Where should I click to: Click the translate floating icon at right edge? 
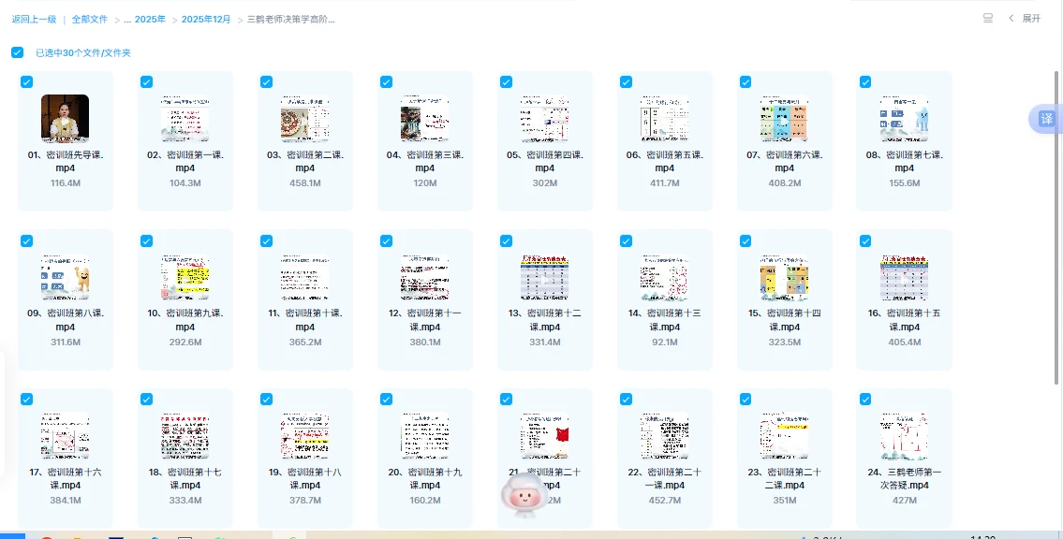[x=1046, y=119]
